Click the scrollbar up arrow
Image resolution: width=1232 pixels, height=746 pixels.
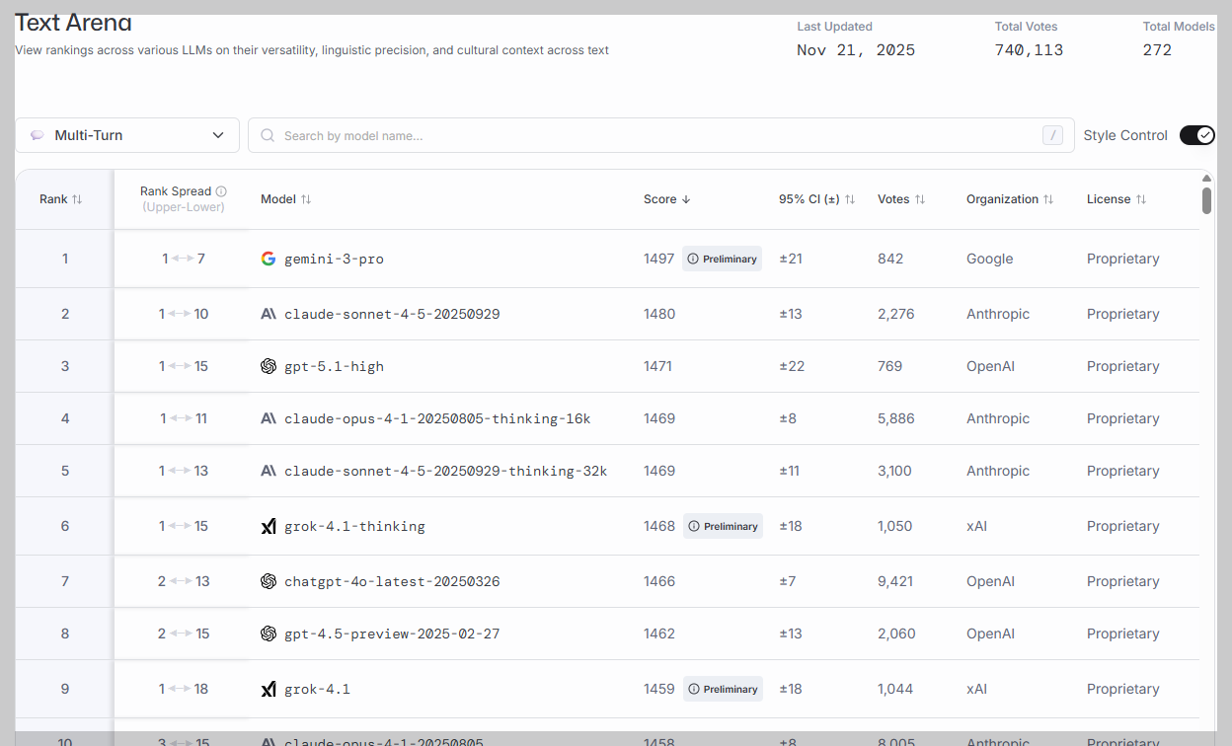1206,179
